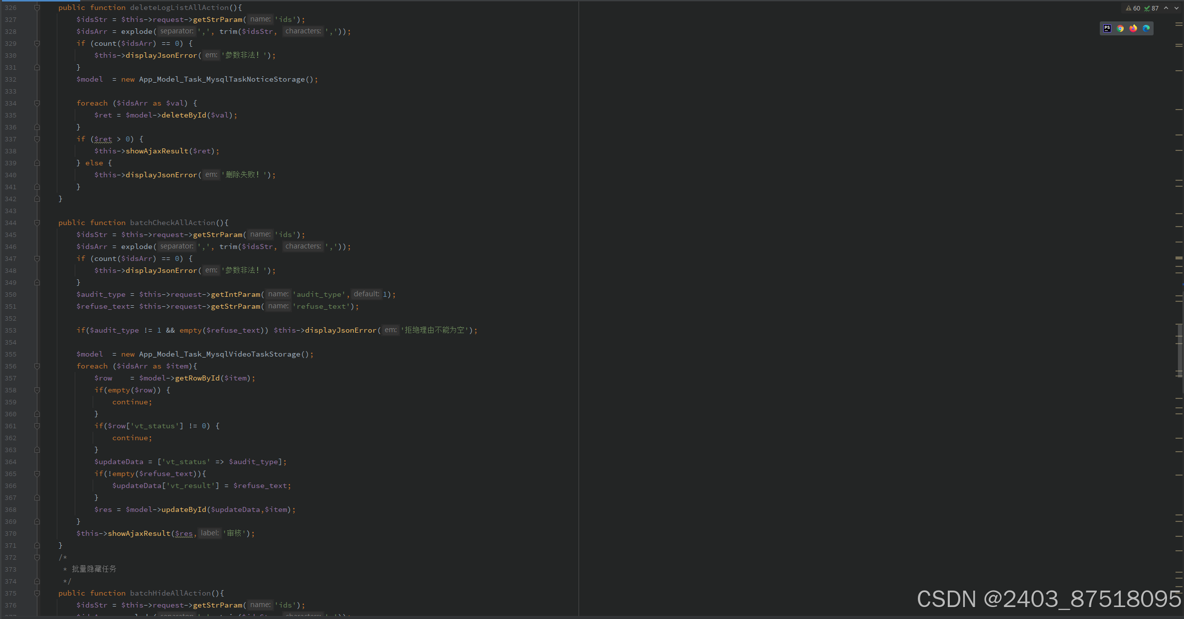Collapse the deleteLogListAllAction function fold marker
The height and width of the screenshot is (619, 1184).
point(37,7)
